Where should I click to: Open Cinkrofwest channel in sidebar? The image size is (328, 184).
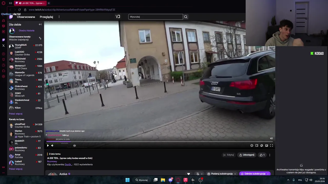click(x=26, y=88)
